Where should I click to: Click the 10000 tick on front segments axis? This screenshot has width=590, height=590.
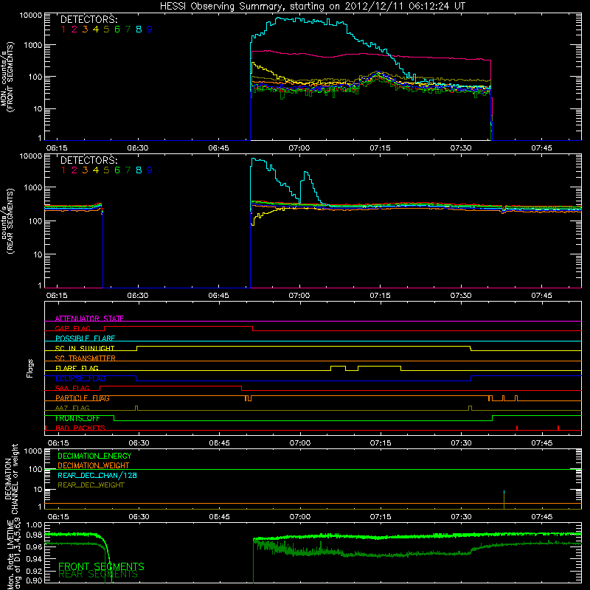[x=31, y=15]
